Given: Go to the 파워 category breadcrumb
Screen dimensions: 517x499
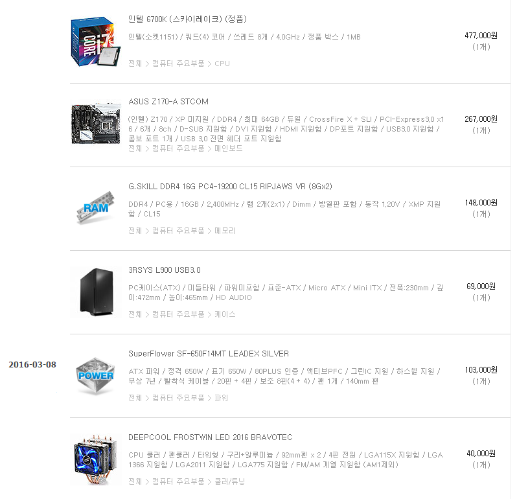Looking at the screenshot, I should point(221,398).
